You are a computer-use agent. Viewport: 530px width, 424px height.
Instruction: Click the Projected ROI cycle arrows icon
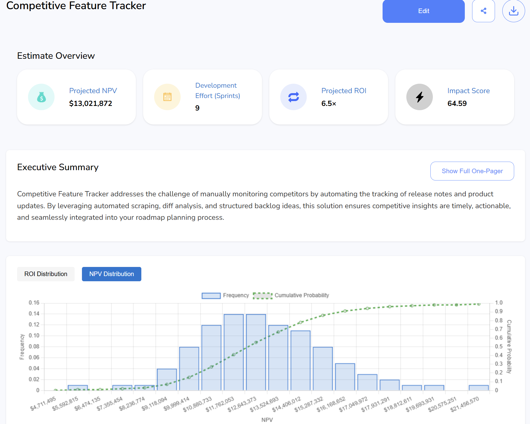click(294, 97)
